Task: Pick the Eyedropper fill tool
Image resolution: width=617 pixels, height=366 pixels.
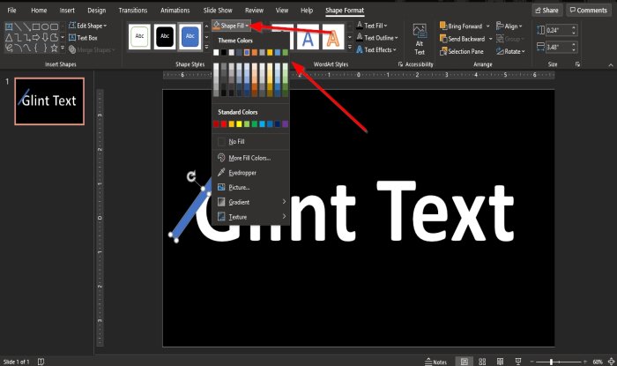Action: [x=242, y=172]
